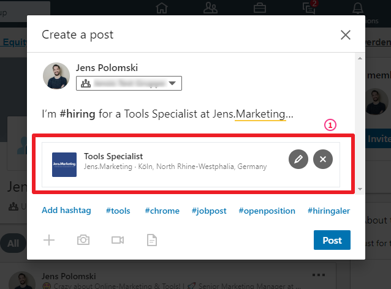391x289 pixels.
Task: Attach a document using the page icon
Action: click(x=152, y=240)
